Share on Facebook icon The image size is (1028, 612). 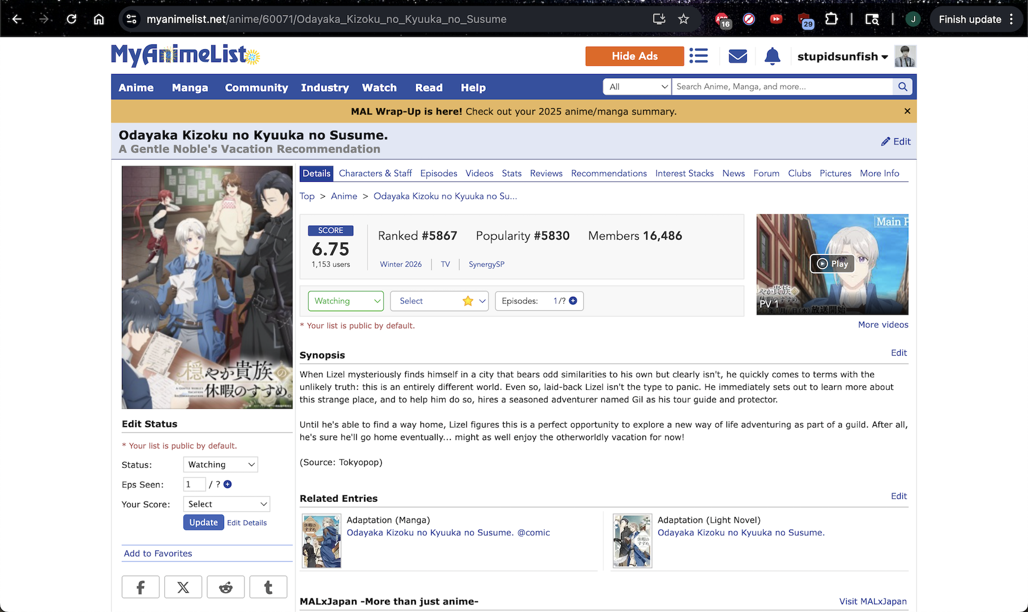[141, 587]
